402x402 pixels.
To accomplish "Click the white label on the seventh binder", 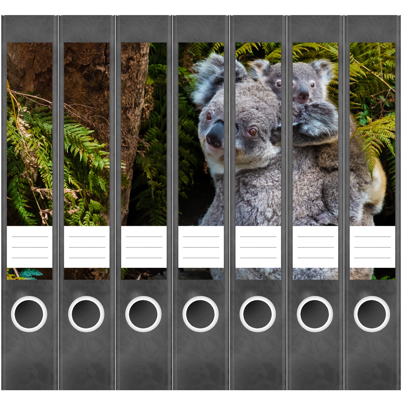I will pos(372,247).
